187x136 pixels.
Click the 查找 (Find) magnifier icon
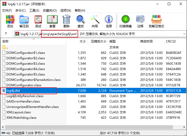tap(80, 19)
